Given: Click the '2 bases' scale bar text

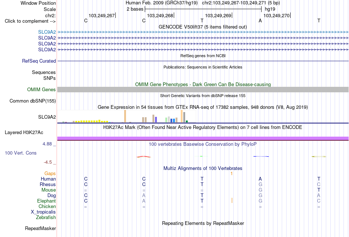Looking at the screenshot, I should [x=135, y=9].
